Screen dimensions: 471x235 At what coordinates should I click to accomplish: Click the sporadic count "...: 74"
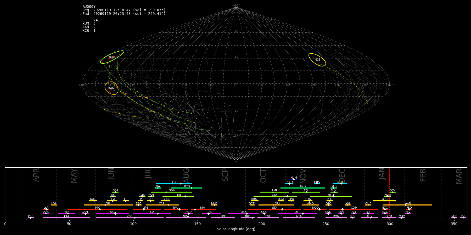(x=90, y=20)
